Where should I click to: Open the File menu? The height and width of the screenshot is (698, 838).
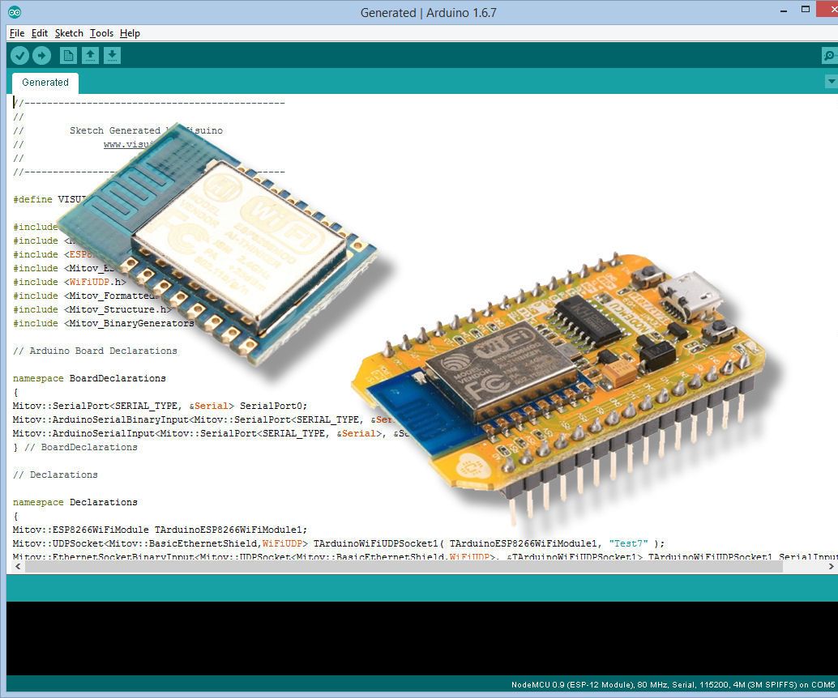click(x=16, y=33)
